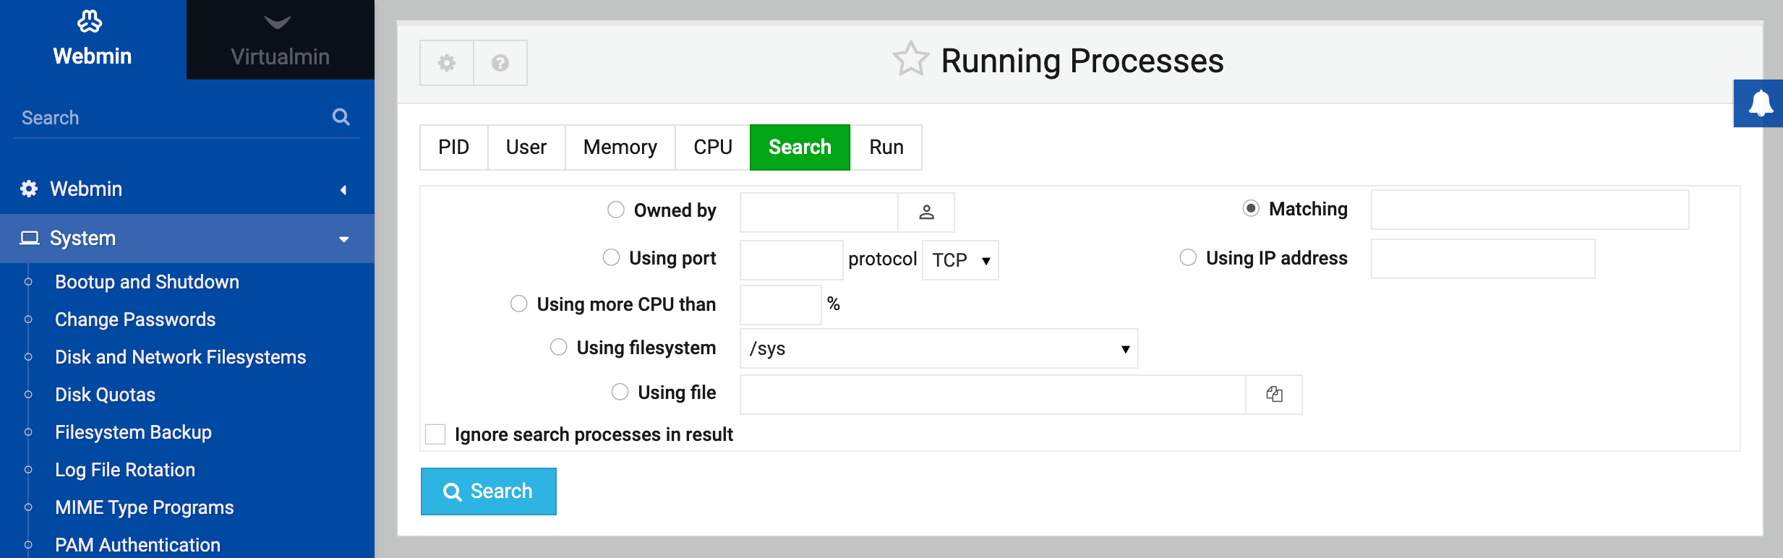Click the Matching text input field
The height and width of the screenshot is (558, 1783).
(x=1529, y=210)
